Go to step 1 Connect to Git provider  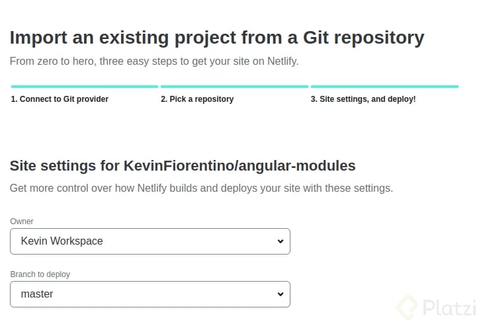[x=60, y=99]
